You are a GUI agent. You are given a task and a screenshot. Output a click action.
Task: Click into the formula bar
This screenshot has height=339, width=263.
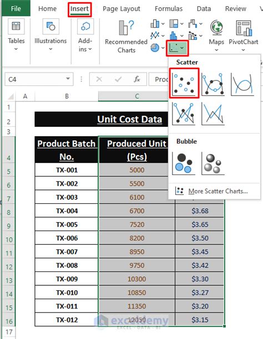click(x=159, y=79)
